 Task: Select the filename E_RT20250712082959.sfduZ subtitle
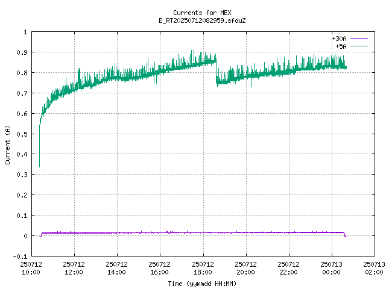pos(202,20)
